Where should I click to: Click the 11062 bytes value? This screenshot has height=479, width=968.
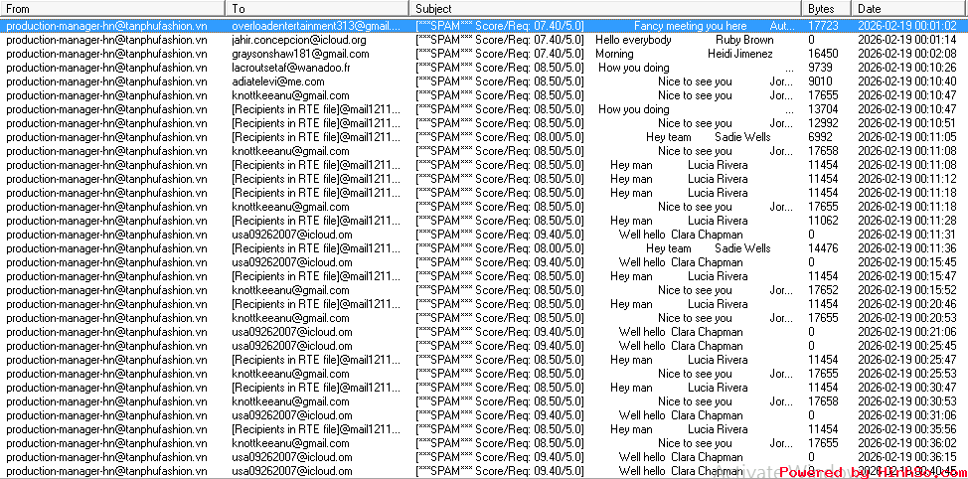[x=823, y=221]
